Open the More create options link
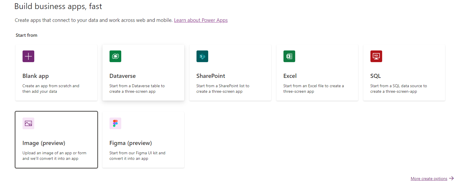470x189 pixels. 429,178
